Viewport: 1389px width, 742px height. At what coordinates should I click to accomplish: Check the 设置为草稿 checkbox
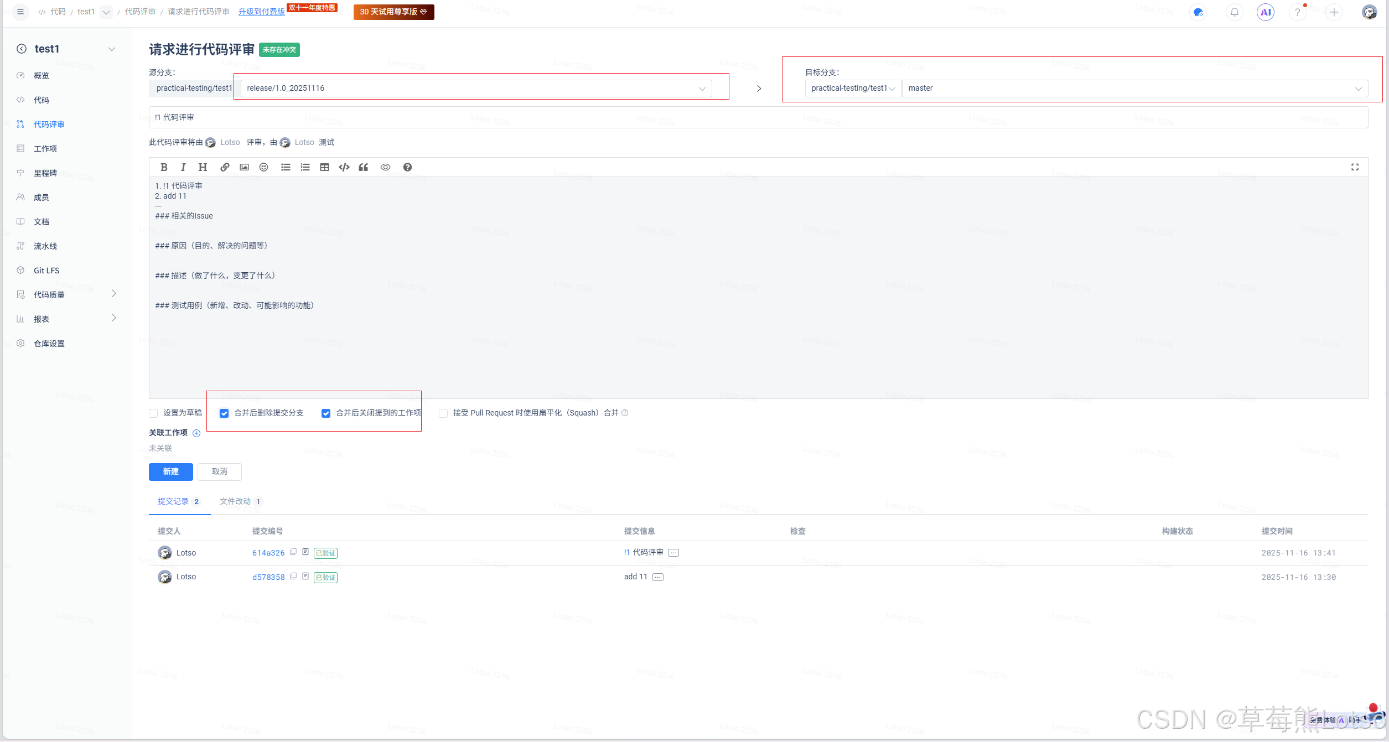tap(154, 413)
